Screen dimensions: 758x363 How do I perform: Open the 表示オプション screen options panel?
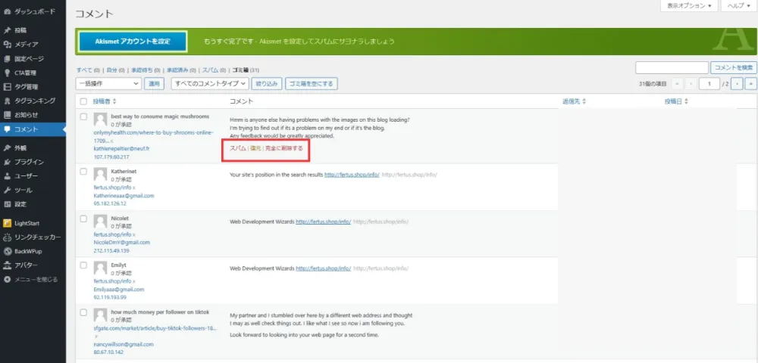pyautogui.click(x=689, y=6)
